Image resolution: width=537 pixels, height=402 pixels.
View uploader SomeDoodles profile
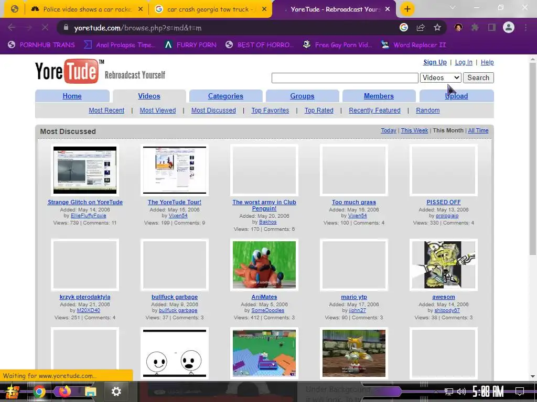tap(268, 310)
